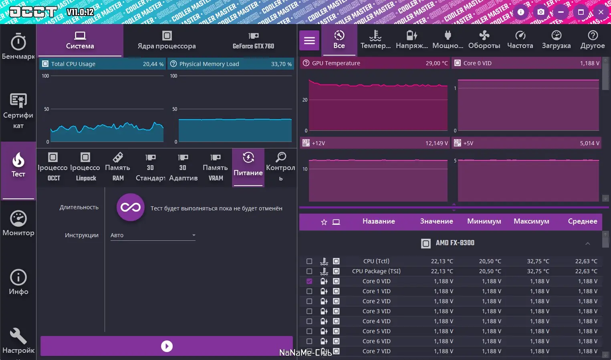Open the Настройки wrench section
The width and height of the screenshot is (611, 360).
click(18, 341)
